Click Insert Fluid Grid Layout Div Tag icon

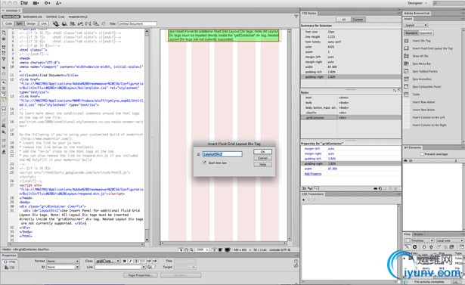406,48
